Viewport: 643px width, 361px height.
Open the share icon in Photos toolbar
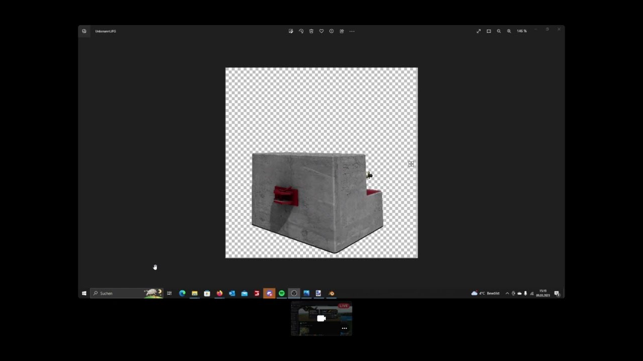click(x=342, y=31)
